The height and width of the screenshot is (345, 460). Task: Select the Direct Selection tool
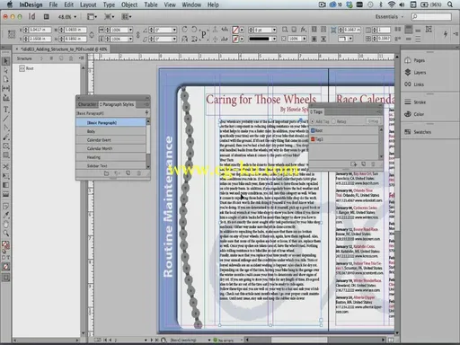pos(5,70)
